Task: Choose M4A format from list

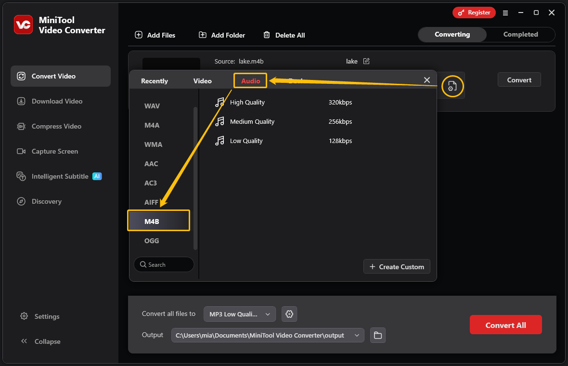Action: click(x=152, y=125)
